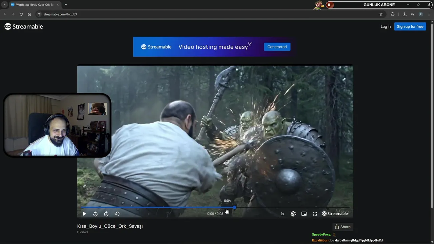The width and height of the screenshot is (434, 244).
Task: Click Get started in banner
Action: pos(277,47)
